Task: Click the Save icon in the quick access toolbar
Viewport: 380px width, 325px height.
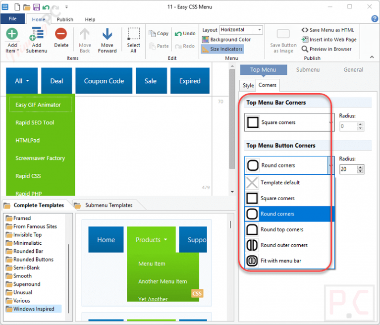Action: click(36, 7)
